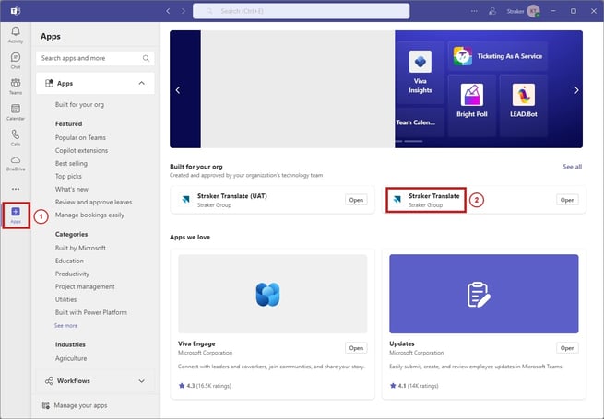Open the Viva Engage card image
Screen dimensions: 604x419
point(272,294)
